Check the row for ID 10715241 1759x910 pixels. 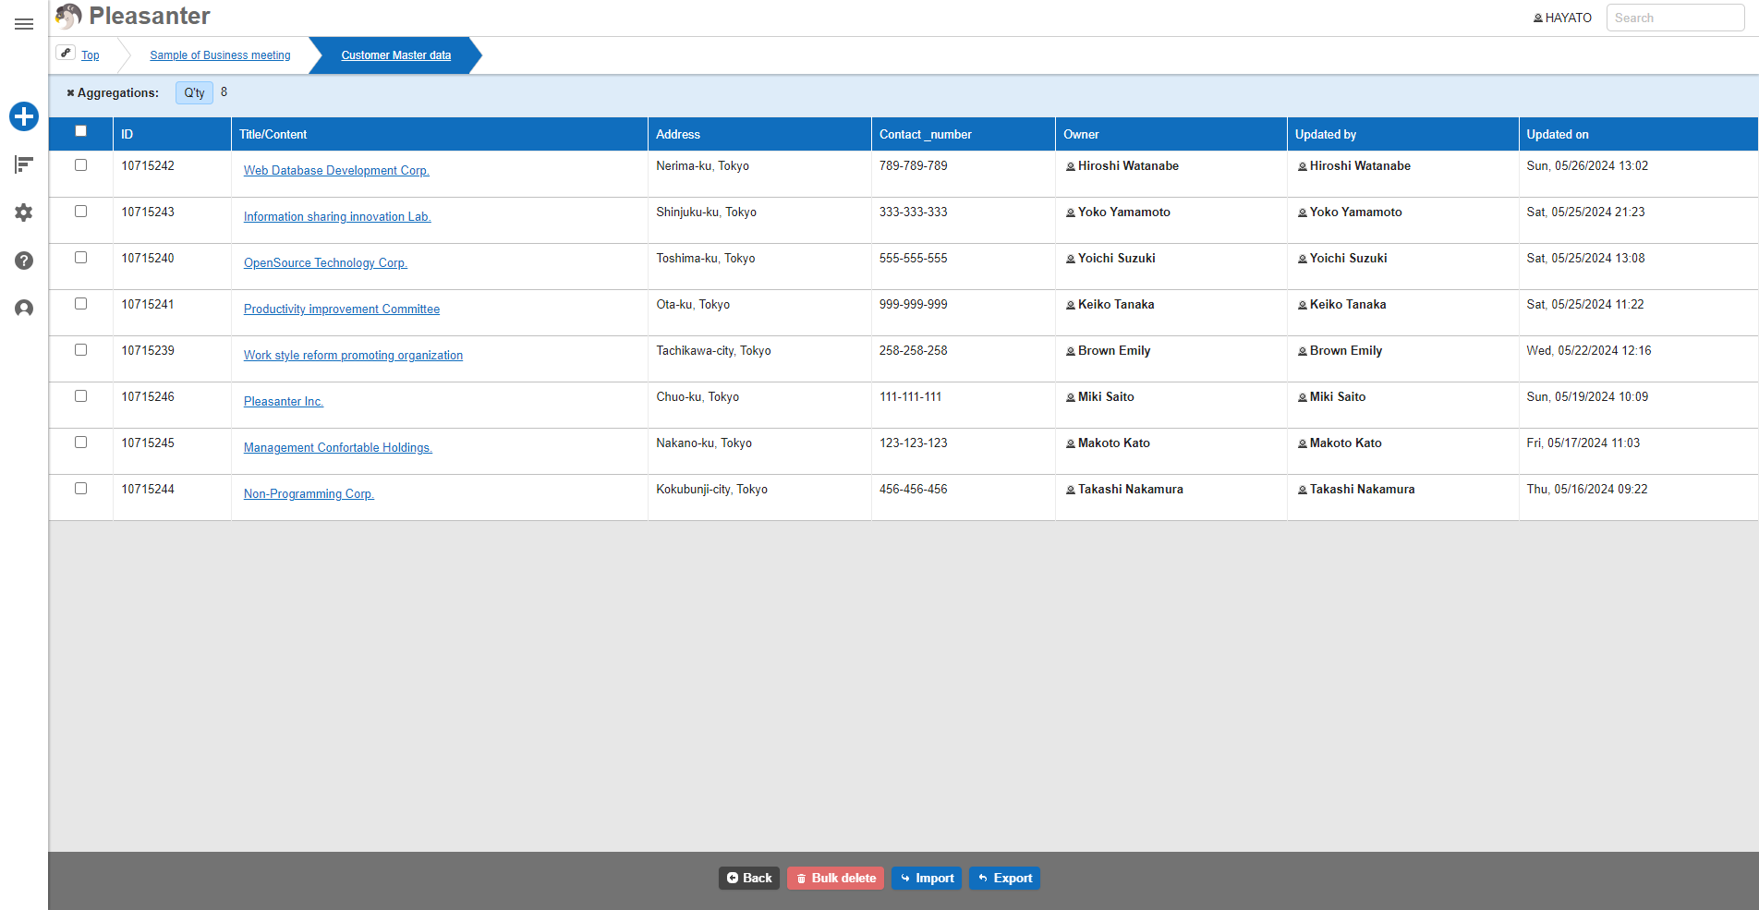click(81, 304)
